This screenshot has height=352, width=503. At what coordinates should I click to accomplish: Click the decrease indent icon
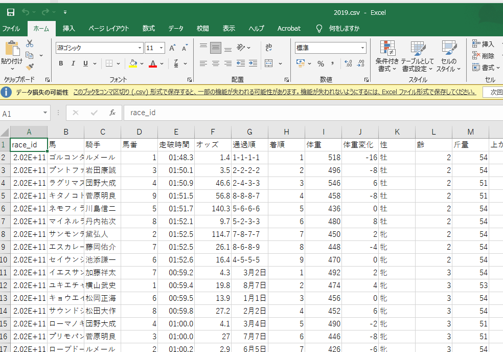click(241, 63)
